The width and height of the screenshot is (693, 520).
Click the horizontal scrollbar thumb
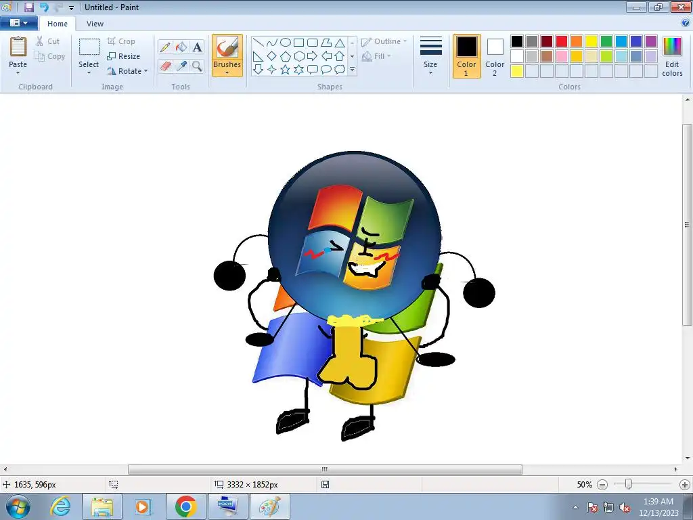325,469
